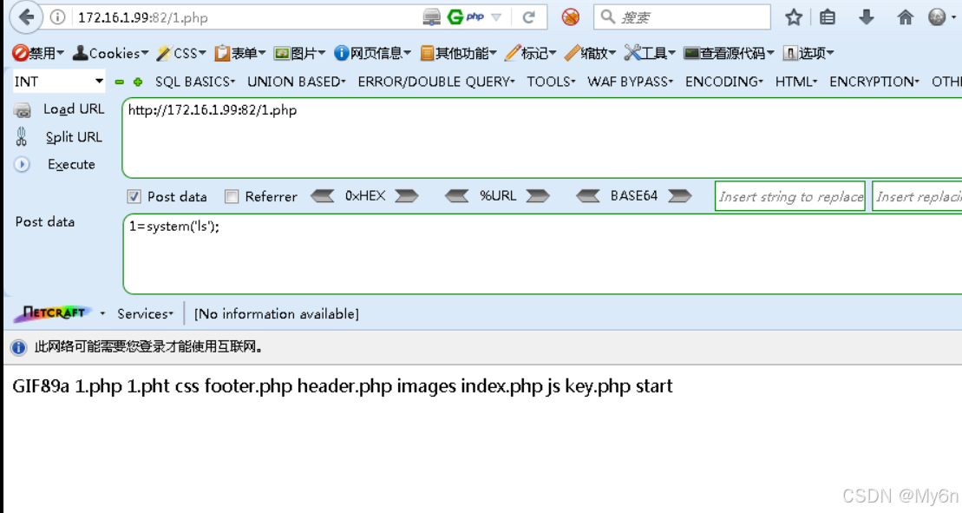Open the WAF BYPASS menu
Viewport: 962px width, 513px height.
(x=630, y=82)
